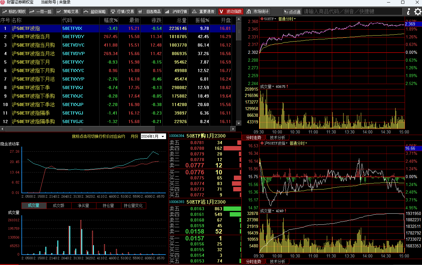Screen dimensions: 422x265
Task: Select the 分时走势 tab under the 波指 chart
Action: (x=253, y=262)
